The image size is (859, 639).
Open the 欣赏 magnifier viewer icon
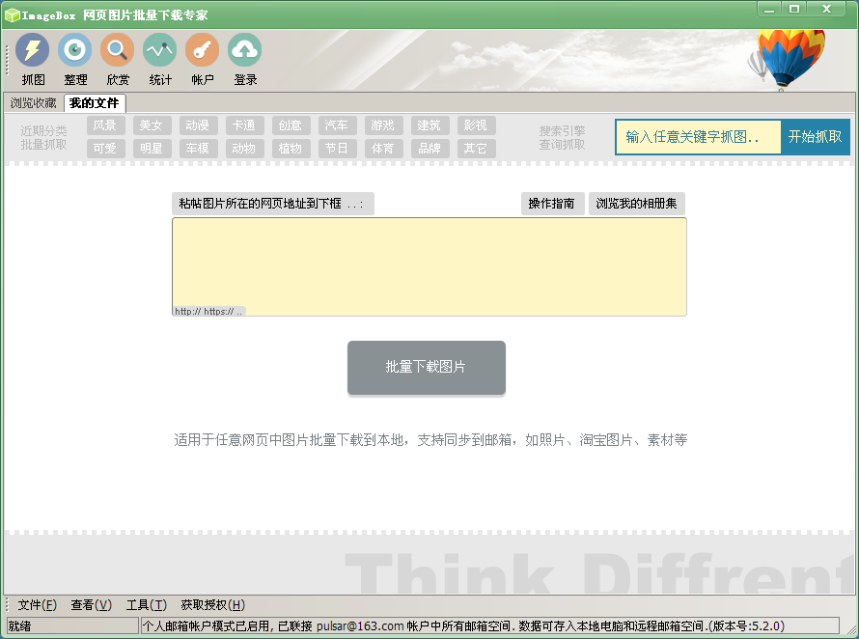(x=118, y=50)
